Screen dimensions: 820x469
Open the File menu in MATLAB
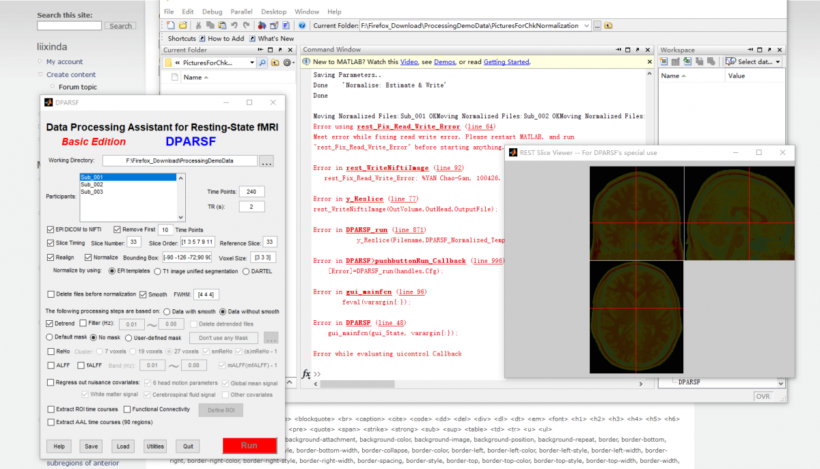tap(169, 12)
